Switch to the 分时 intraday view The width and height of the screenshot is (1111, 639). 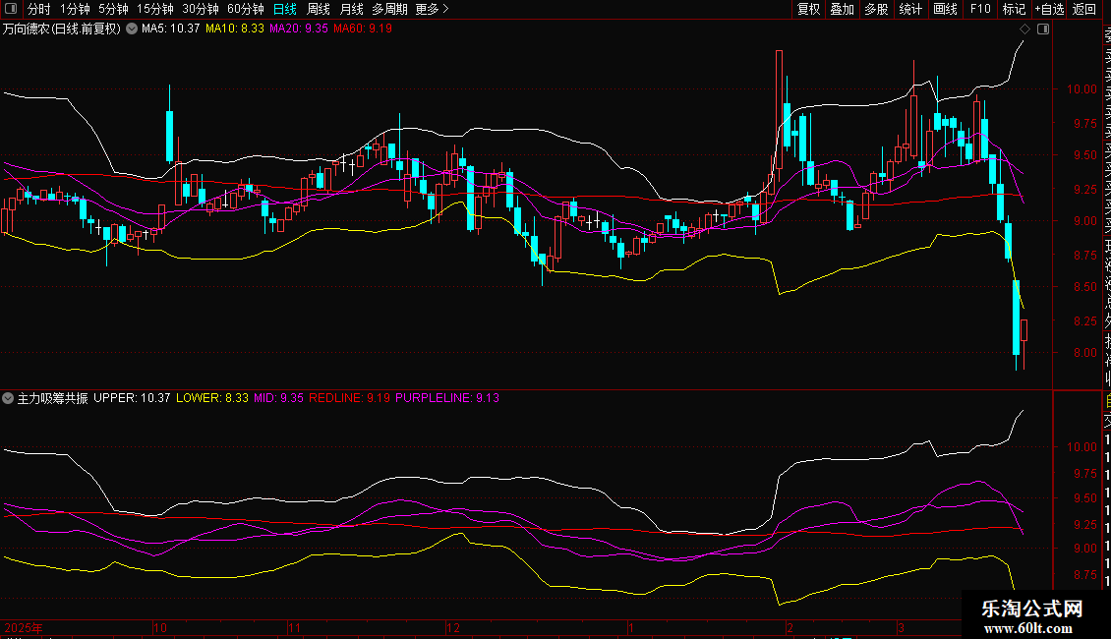tap(39, 9)
